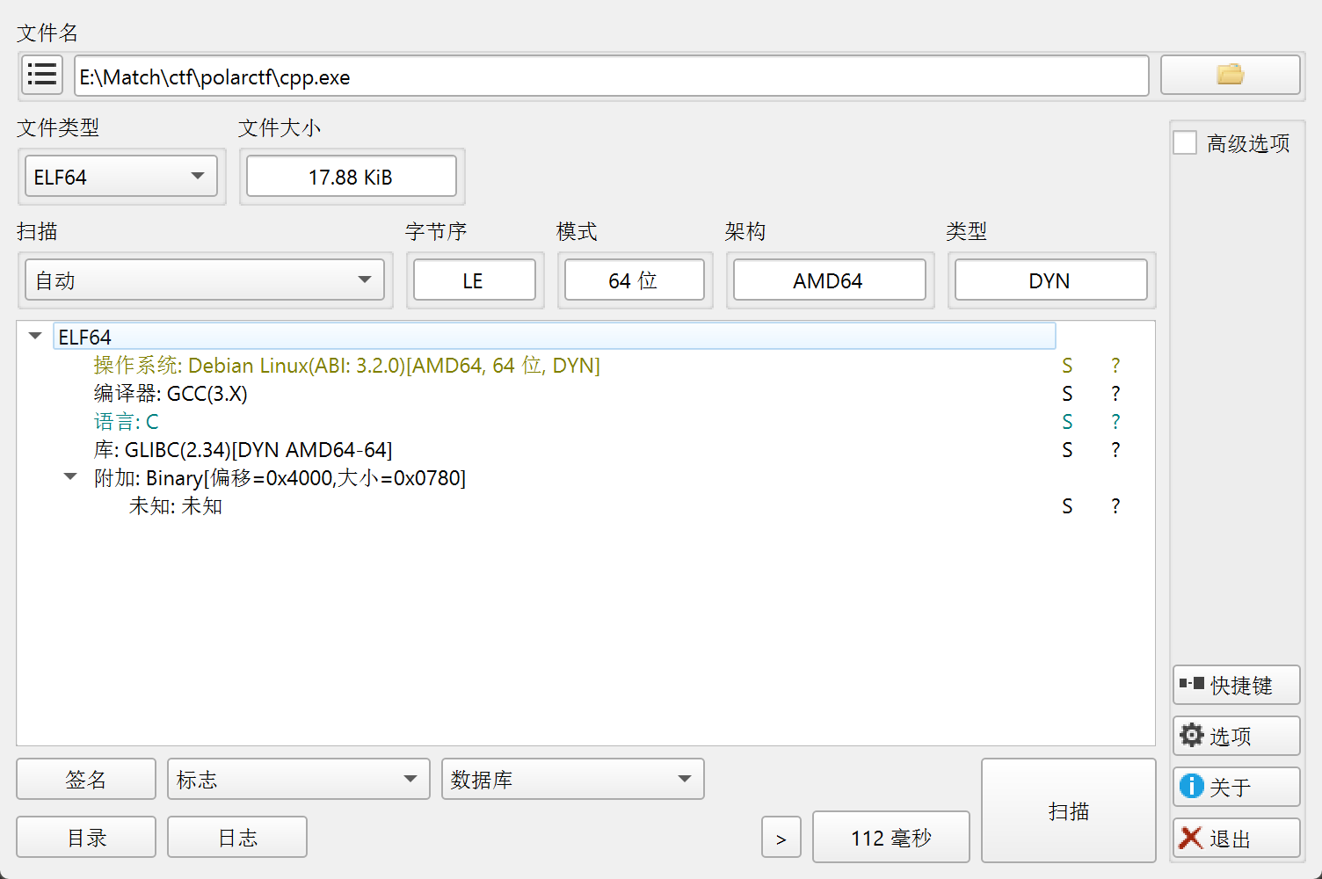
Task: Select the ELF64 tree root row
Action: coord(555,337)
